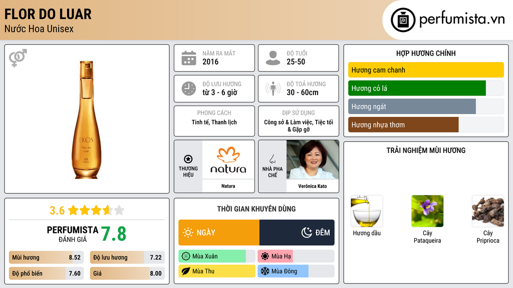513x288 pixels.
Task: Click the sun icon for Mùa Hạ
Action: point(265,256)
